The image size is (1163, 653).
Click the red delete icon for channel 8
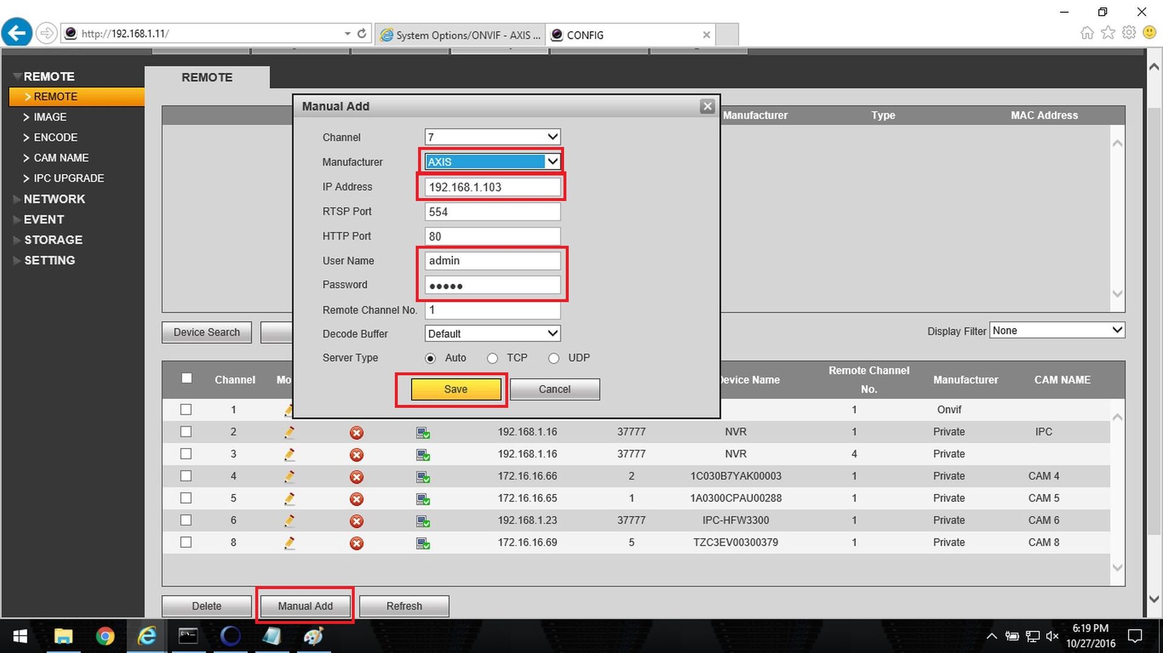[x=357, y=543]
